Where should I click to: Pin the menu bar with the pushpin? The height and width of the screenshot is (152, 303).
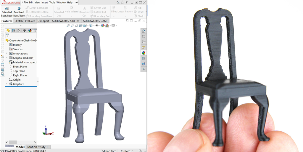tap(76, 2)
